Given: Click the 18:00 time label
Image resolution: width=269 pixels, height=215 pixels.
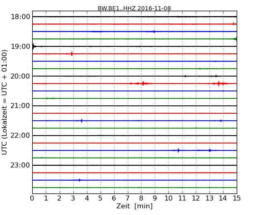Looking at the screenshot, I should [20, 17].
